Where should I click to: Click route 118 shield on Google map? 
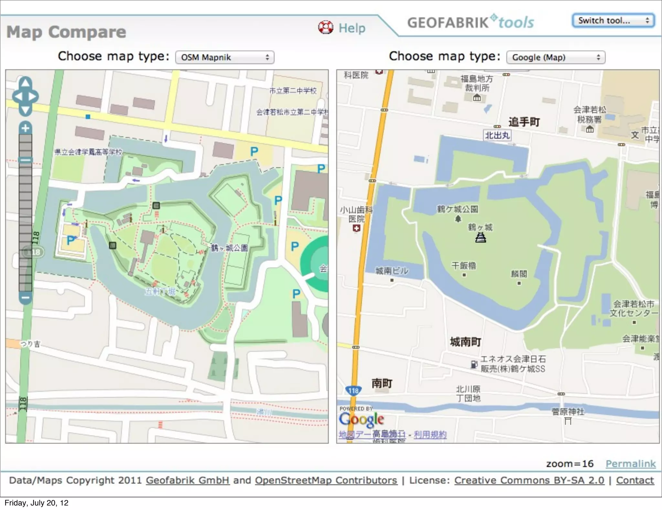(x=354, y=391)
